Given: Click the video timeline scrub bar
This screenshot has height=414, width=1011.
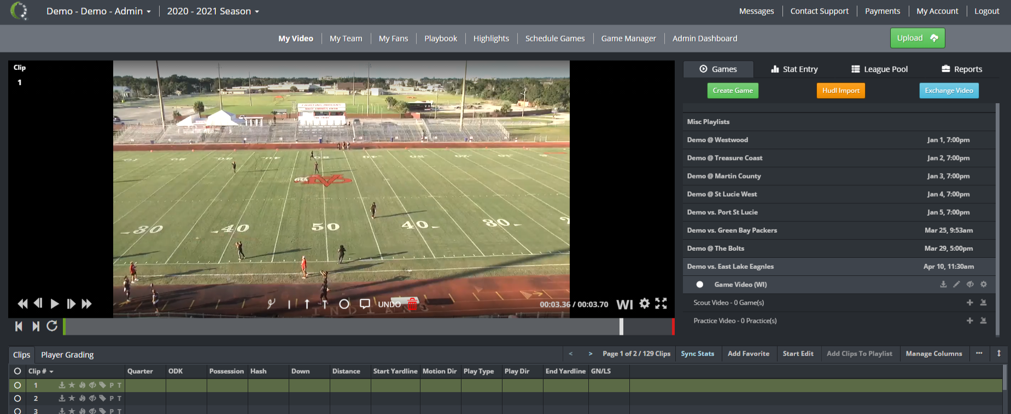Looking at the screenshot, I should 369,327.
